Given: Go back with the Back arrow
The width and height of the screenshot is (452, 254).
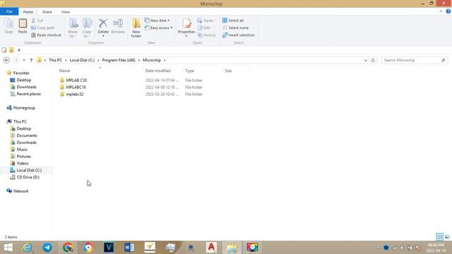Looking at the screenshot, I should tap(6, 60).
